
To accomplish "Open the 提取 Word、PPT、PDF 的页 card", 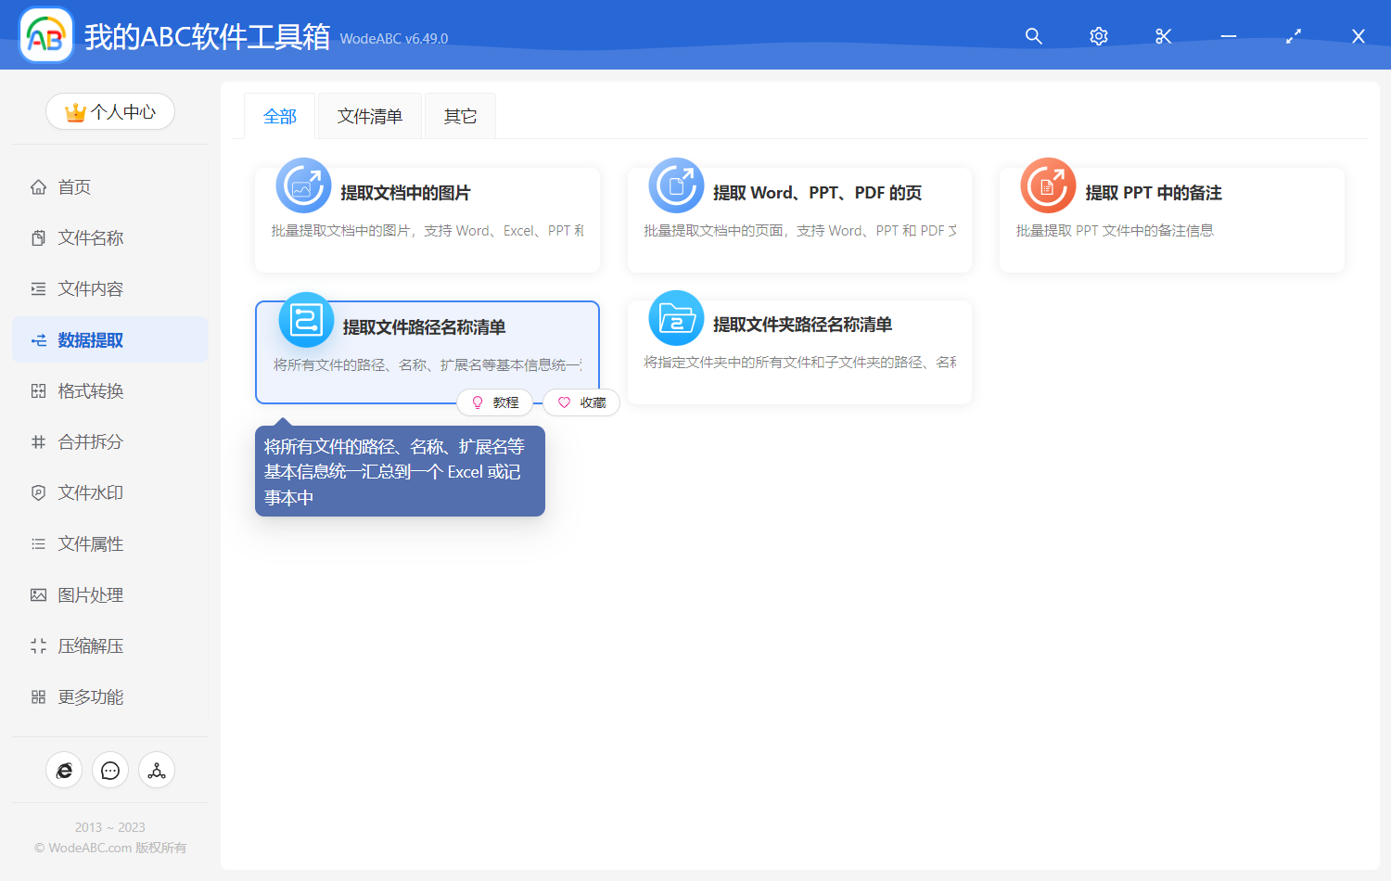I will click(799, 220).
